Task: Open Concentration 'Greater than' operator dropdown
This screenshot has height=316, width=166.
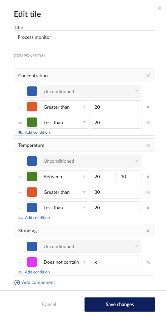Action: point(64,107)
